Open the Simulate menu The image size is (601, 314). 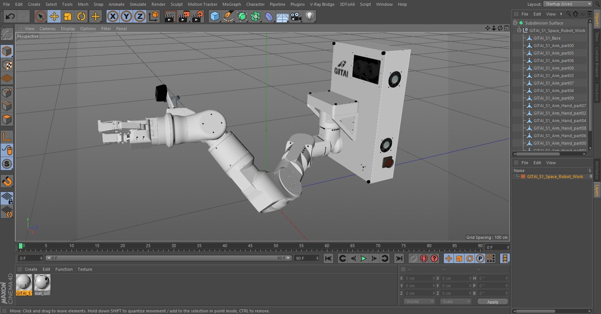(138, 4)
